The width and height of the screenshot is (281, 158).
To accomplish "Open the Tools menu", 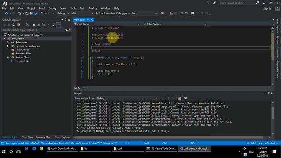I will click(x=73, y=8).
